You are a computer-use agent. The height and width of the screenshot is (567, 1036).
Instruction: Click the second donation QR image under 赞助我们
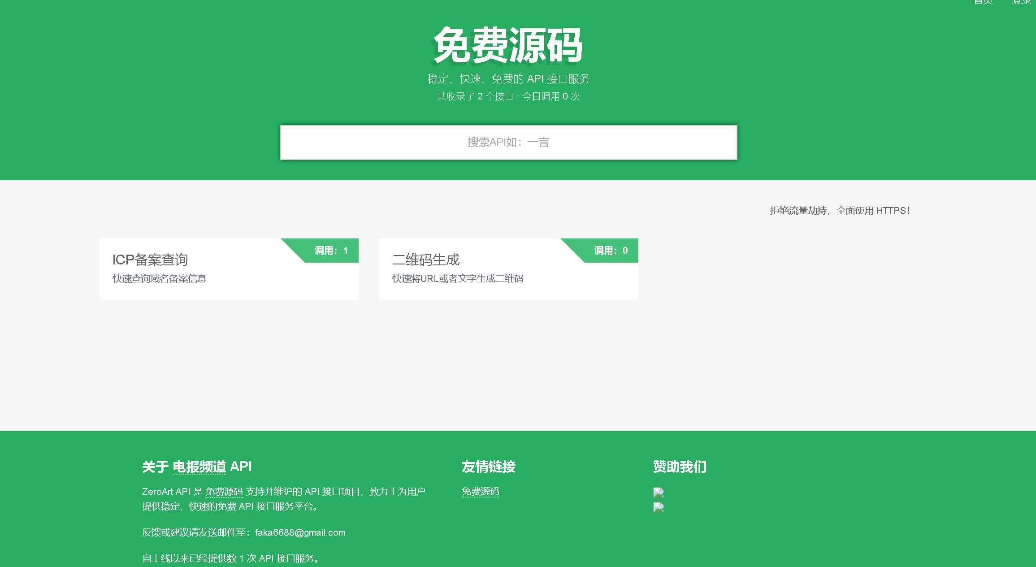pos(658,508)
